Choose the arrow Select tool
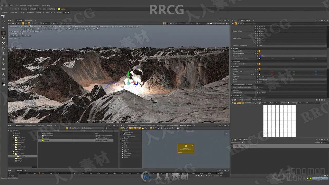This screenshot has width=329, height=185. pyautogui.click(x=3, y=28)
